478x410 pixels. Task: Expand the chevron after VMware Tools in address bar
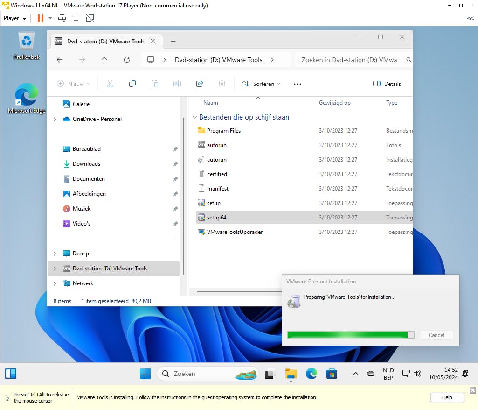click(x=272, y=60)
